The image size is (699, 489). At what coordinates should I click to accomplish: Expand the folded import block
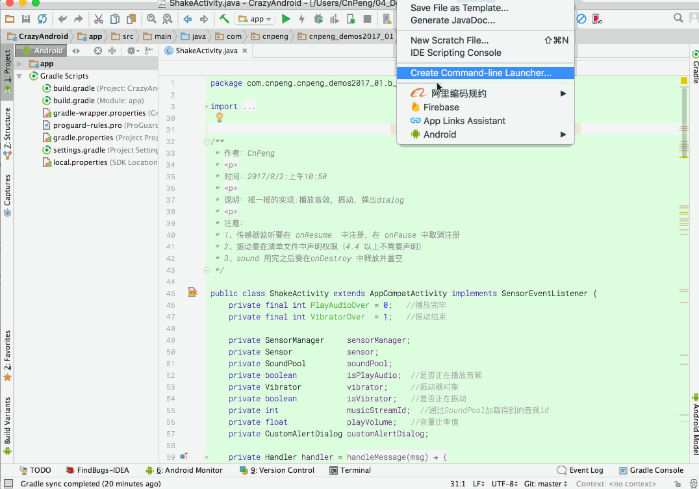tap(206, 107)
